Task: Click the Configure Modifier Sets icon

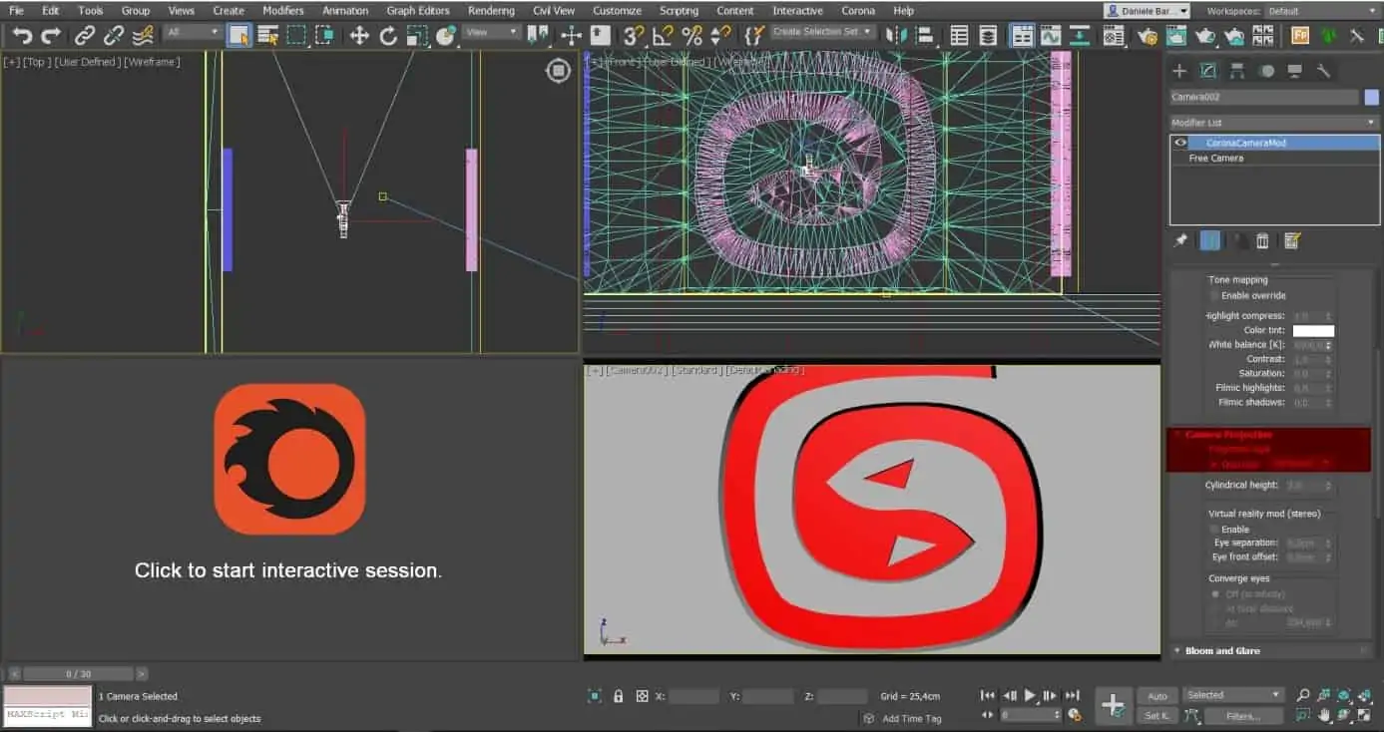Action: point(1292,240)
